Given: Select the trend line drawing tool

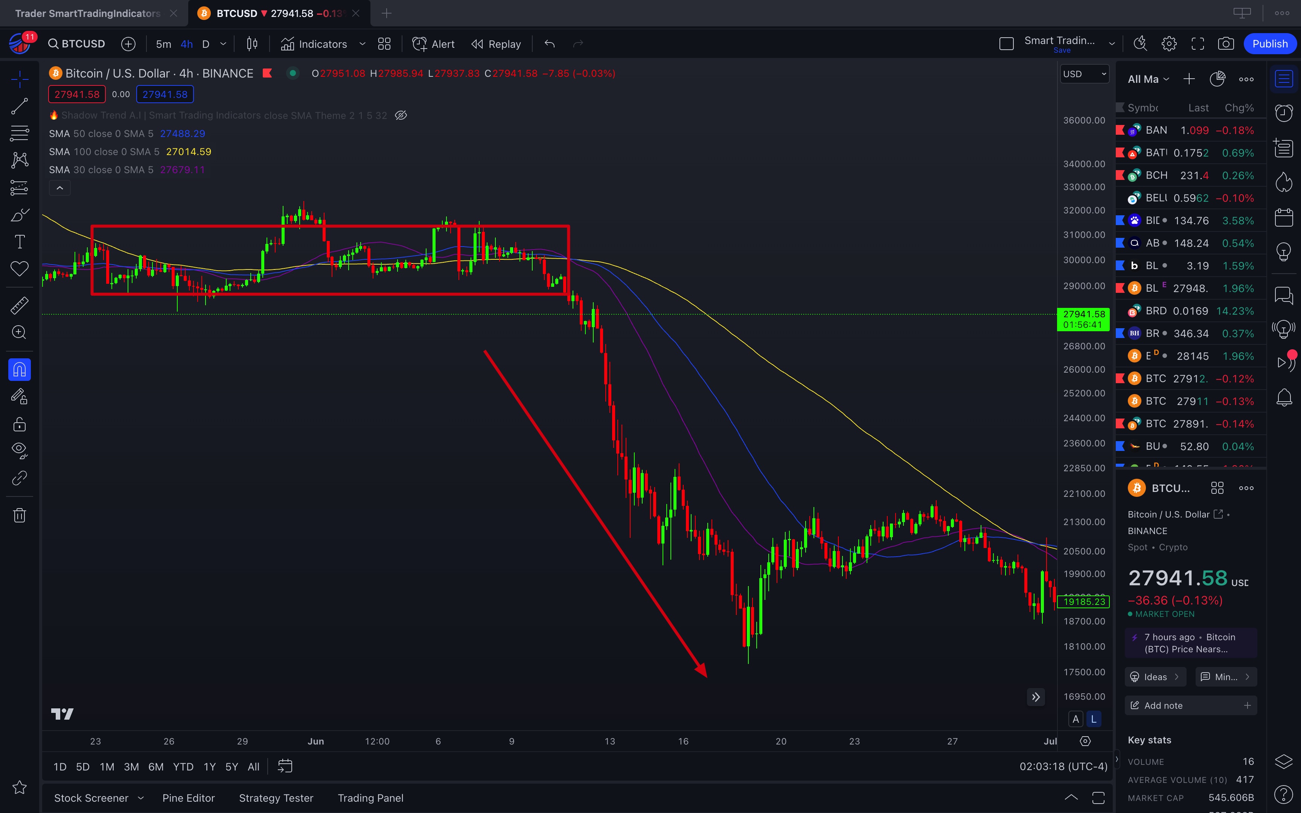Looking at the screenshot, I should [x=19, y=107].
